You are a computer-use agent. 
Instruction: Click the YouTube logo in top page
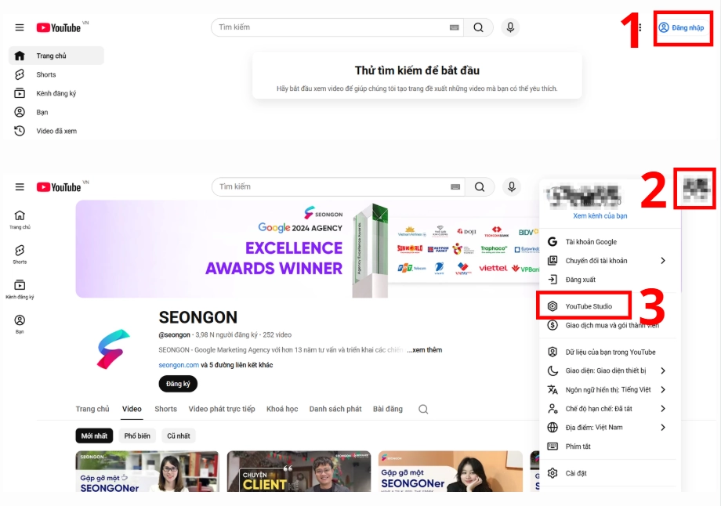(59, 27)
